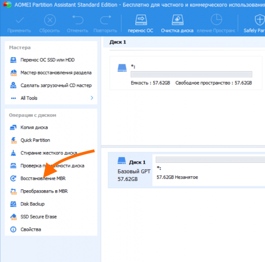This screenshot has width=265, height=262.
Task: Click SSD Secure Erase link
Action: click(38, 217)
